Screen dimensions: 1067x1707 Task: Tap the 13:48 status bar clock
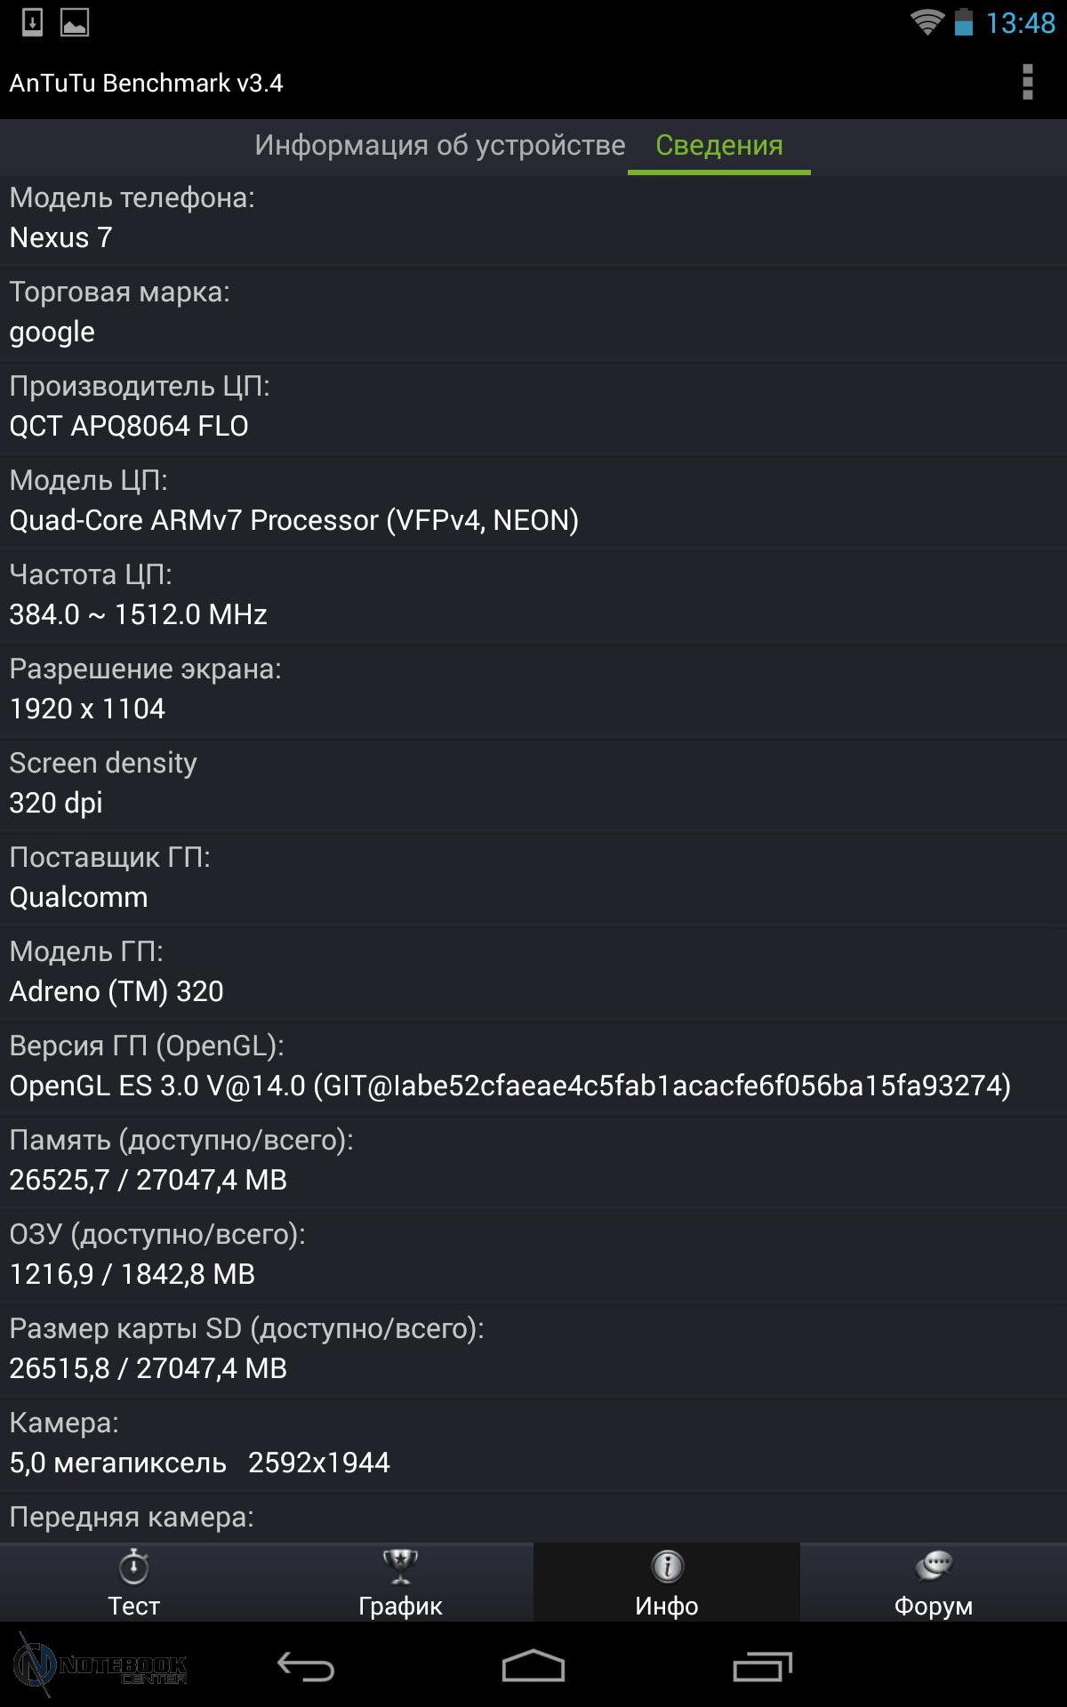click(x=1021, y=23)
